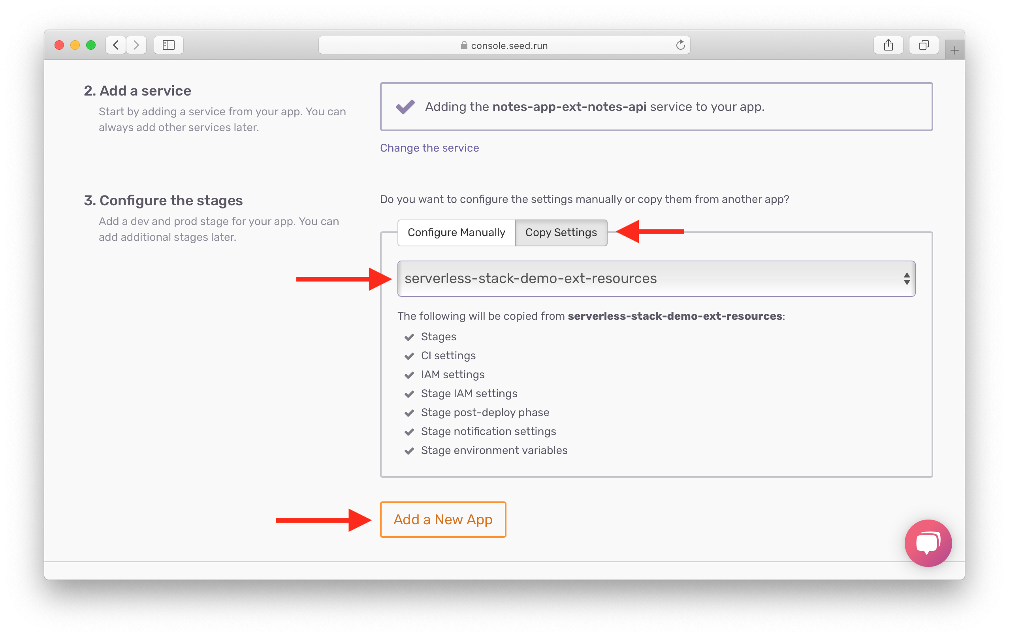Click the Change the service link
The height and width of the screenshot is (638, 1009).
pos(429,148)
